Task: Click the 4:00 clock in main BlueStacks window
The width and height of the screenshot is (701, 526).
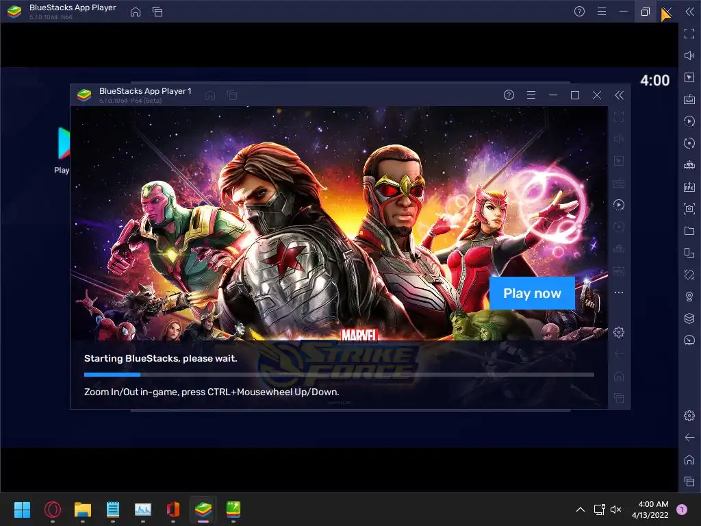Action: 655,81
